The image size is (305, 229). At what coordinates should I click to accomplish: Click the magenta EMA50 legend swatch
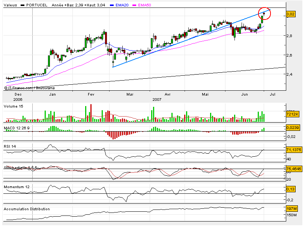[134, 6]
